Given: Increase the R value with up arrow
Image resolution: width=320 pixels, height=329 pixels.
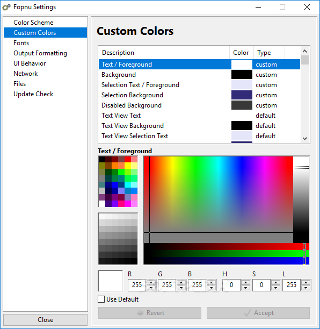Looking at the screenshot, I should point(151,282).
